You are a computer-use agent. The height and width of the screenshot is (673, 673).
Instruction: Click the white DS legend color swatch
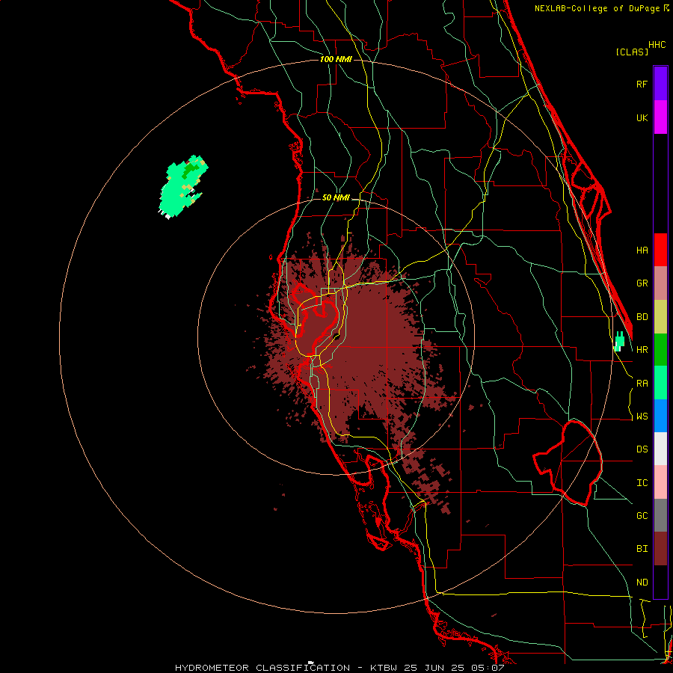coord(660,449)
